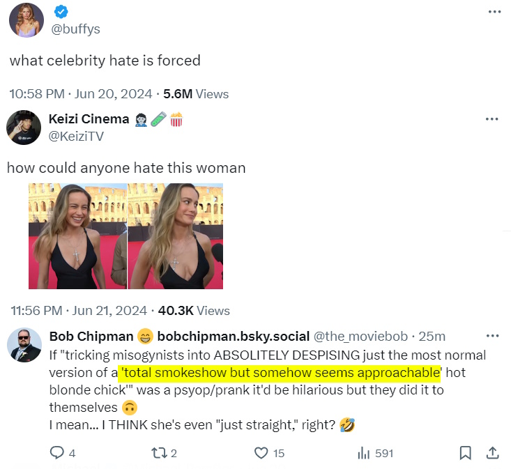511x469 pixels.
Task: Open Keizi Cinema display name
Action: 89,119
